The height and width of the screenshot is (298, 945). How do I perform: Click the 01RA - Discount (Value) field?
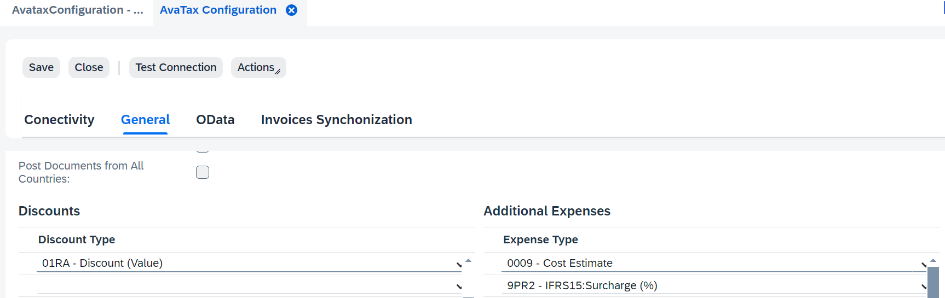[250, 263]
